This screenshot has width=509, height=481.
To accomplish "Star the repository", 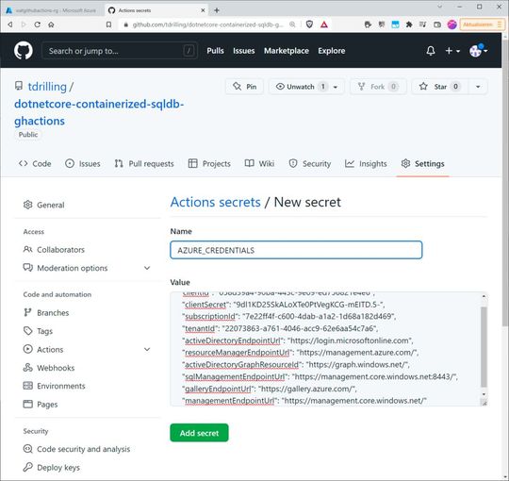I will (x=440, y=87).
